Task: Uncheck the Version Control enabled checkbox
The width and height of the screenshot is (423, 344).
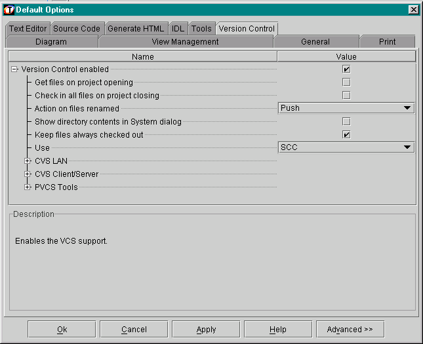Action: coord(346,69)
